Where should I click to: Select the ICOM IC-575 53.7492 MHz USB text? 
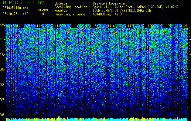point(122,11)
